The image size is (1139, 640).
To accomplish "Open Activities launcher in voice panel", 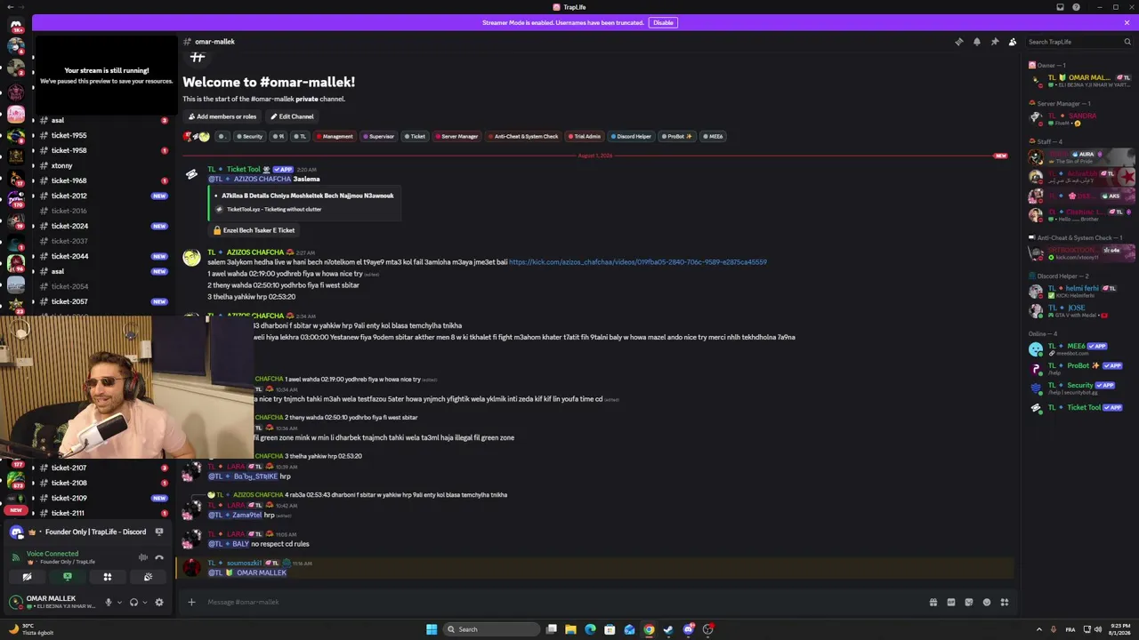I will point(107,577).
